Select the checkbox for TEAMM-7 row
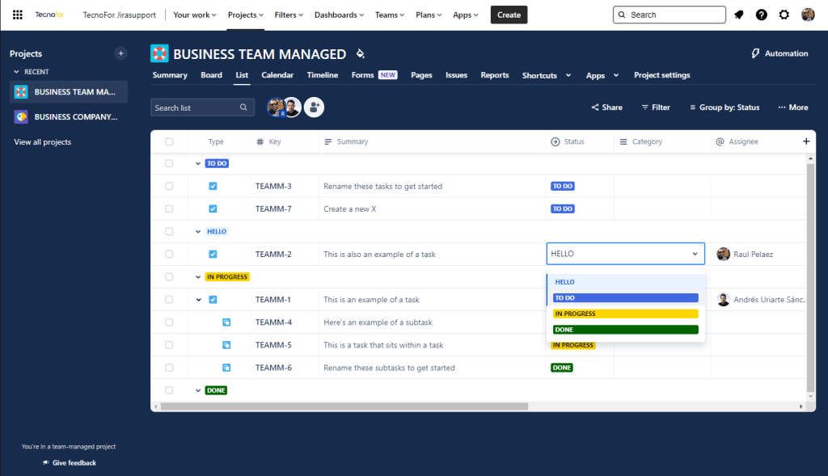828x476 pixels. point(169,209)
